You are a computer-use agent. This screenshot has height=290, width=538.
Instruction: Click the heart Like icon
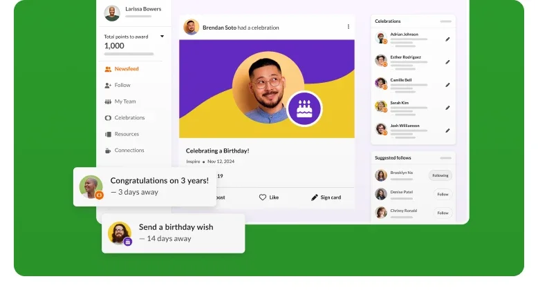(263, 197)
